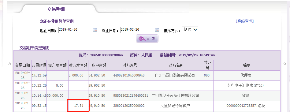This screenshot has height=112, width=290.
Task: Click the 对方名称 column header
Action: point(176,65)
